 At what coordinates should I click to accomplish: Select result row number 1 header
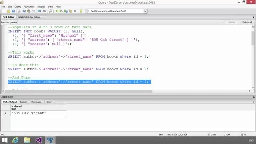[x=6, y=113]
